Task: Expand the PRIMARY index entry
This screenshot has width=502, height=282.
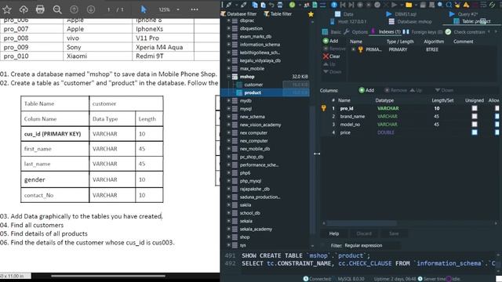Action: click(x=353, y=49)
